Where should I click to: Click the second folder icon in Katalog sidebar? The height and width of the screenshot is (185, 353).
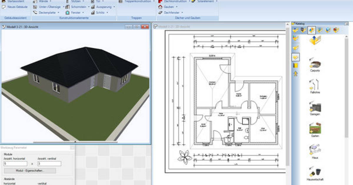[x=296, y=47]
